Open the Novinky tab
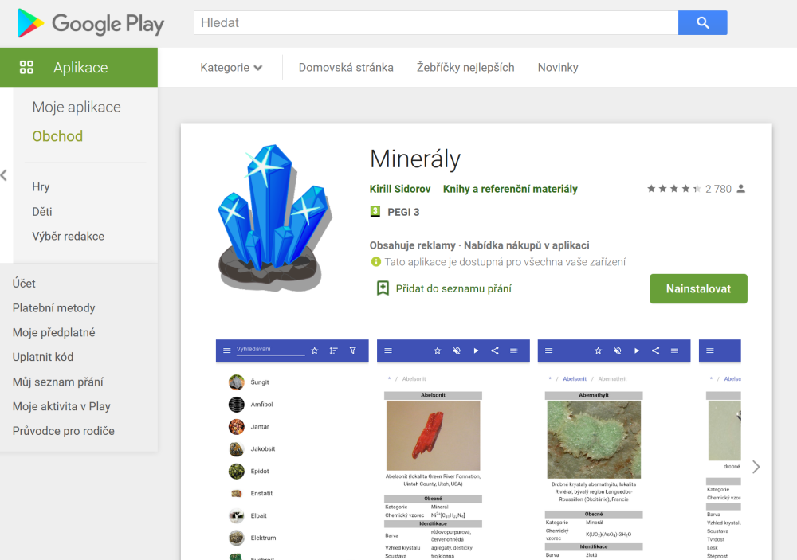Screen dimensions: 797x560 click(558, 67)
